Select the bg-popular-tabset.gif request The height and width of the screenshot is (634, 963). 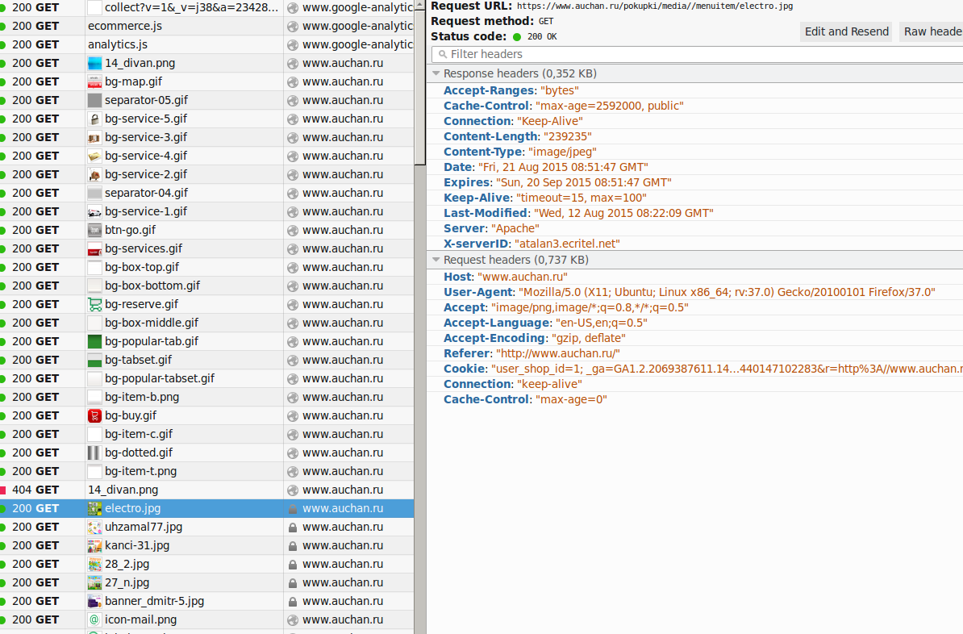click(x=207, y=378)
